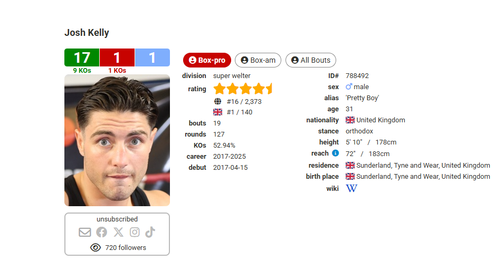Open the Sunderland birth place link
The height and width of the screenshot is (270, 504).
pyautogui.click(x=423, y=177)
